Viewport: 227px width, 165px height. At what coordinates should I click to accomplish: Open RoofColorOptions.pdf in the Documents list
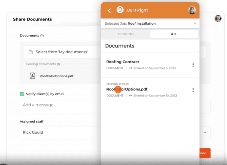click(127, 89)
